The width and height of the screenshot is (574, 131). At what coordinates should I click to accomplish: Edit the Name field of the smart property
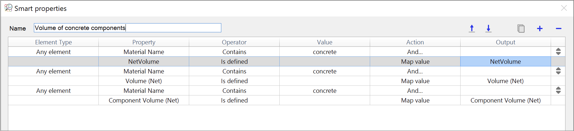(128, 28)
